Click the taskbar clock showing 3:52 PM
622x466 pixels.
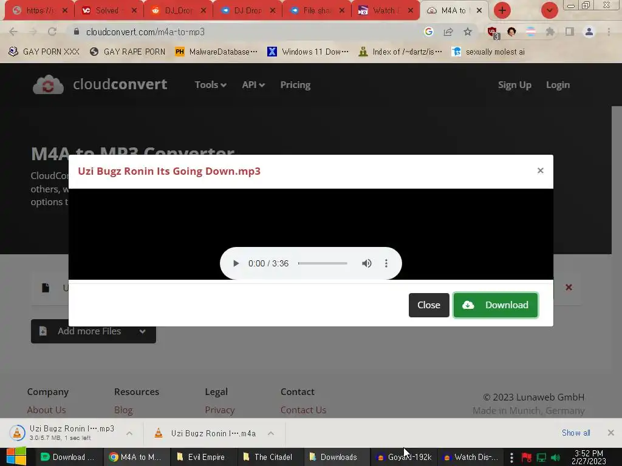[x=589, y=457]
